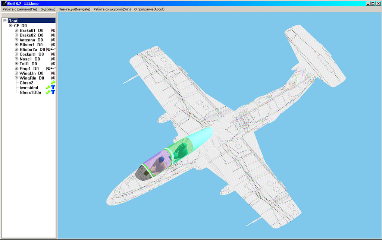Select the Cockpit1 D0 tree item
The height and width of the screenshot is (240, 382).
(32, 54)
